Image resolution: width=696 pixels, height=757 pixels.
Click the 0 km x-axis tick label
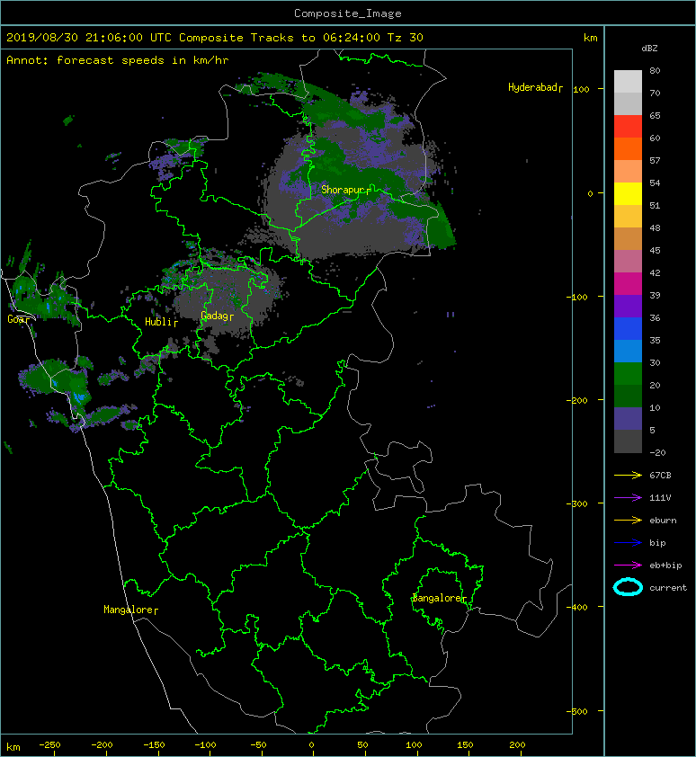tap(311, 745)
